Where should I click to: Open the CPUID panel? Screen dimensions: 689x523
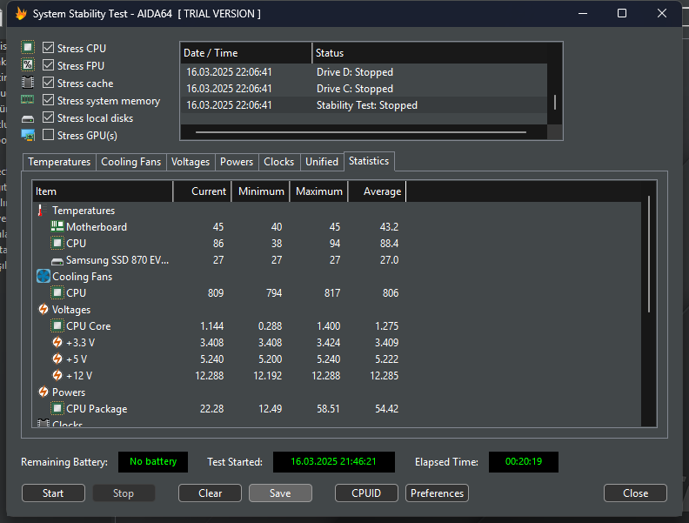pyautogui.click(x=366, y=493)
